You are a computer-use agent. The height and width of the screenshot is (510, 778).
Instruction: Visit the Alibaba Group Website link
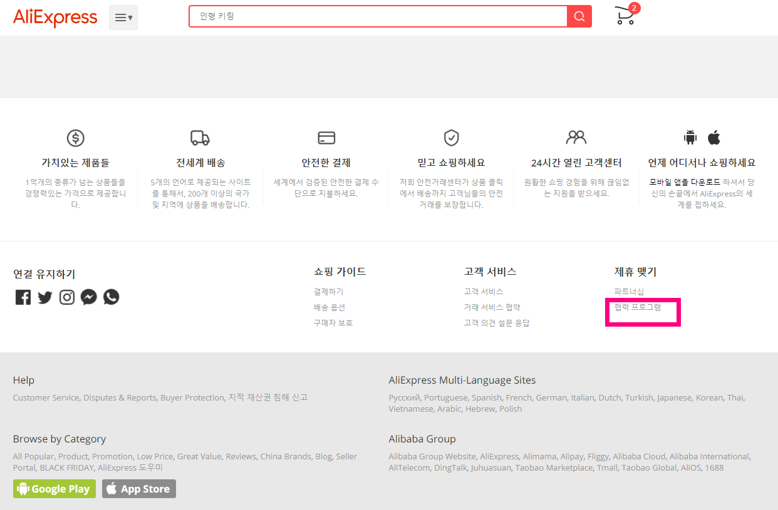[x=432, y=456]
